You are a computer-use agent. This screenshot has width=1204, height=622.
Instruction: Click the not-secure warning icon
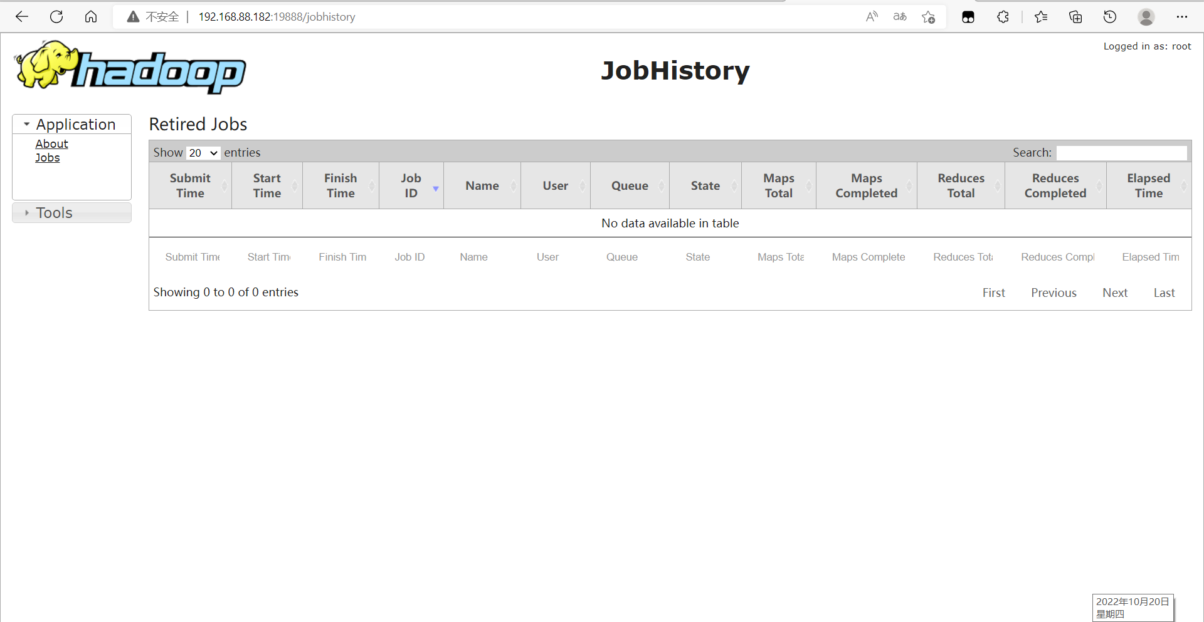point(133,17)
